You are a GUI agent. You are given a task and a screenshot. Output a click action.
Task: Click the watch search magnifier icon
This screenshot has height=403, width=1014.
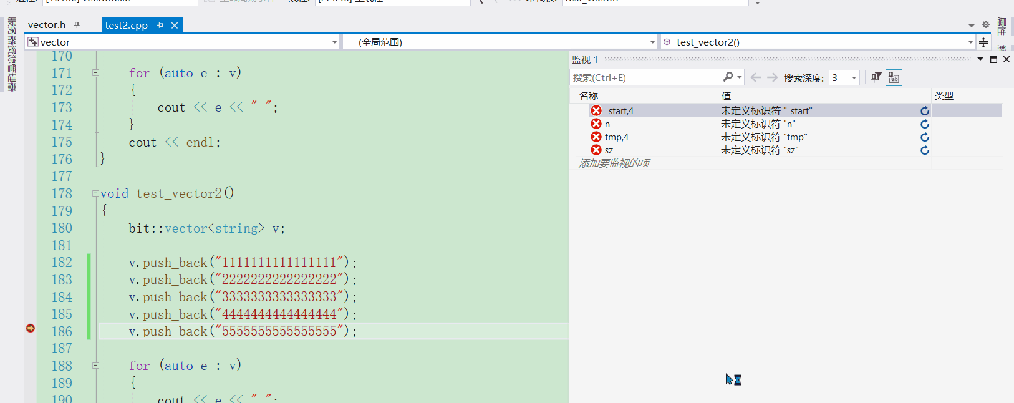728,77
